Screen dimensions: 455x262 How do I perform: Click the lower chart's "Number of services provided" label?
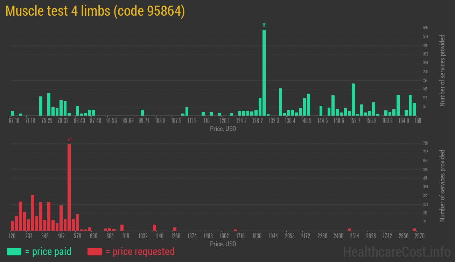(x=442, y=185)
